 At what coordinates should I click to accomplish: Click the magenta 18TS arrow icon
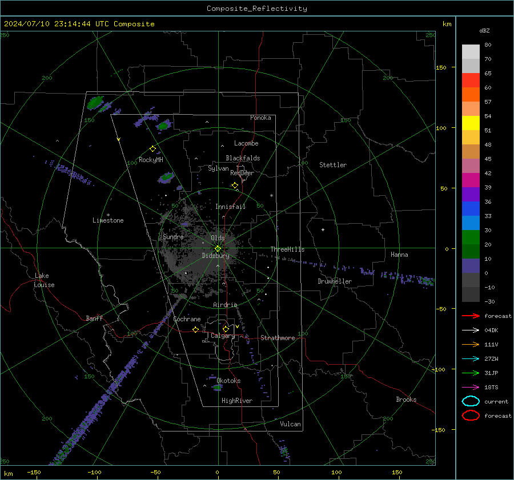(x=471, y=388)
